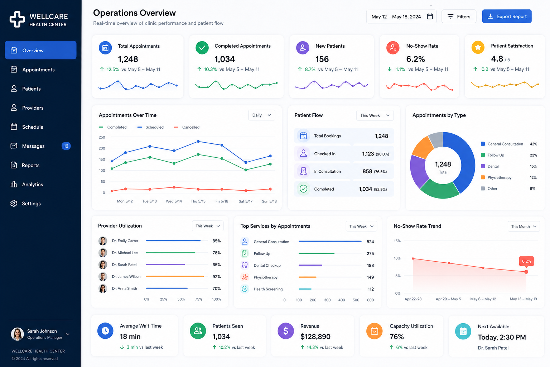Open the May 12 – May 18, 2024 date picker

pyautogui.click(x=401, y=16)
